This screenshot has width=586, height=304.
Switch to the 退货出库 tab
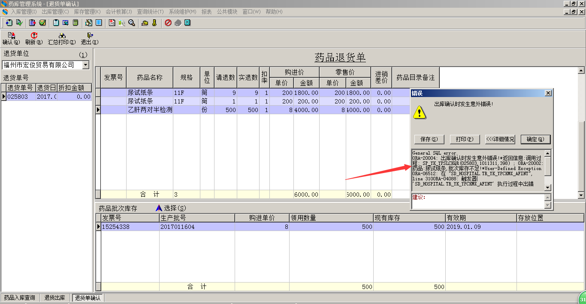click(55, 298)
